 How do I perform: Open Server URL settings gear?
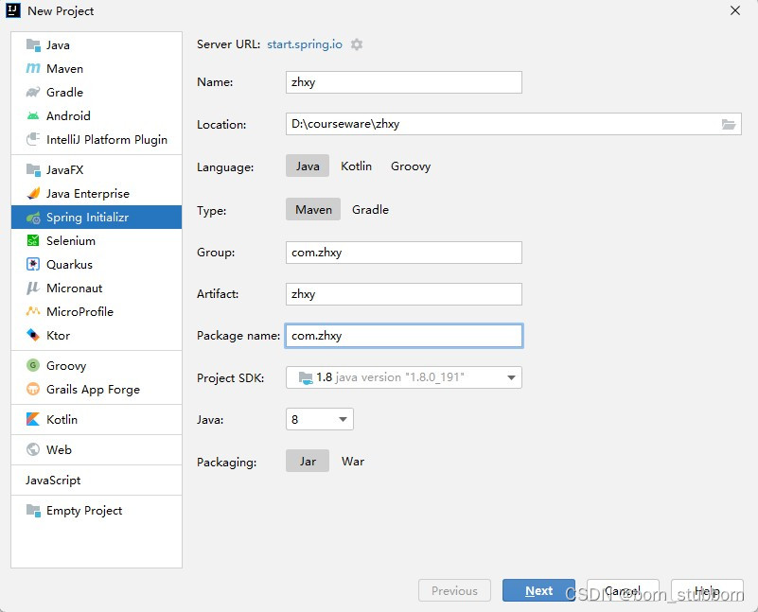[x=357, y=44]
